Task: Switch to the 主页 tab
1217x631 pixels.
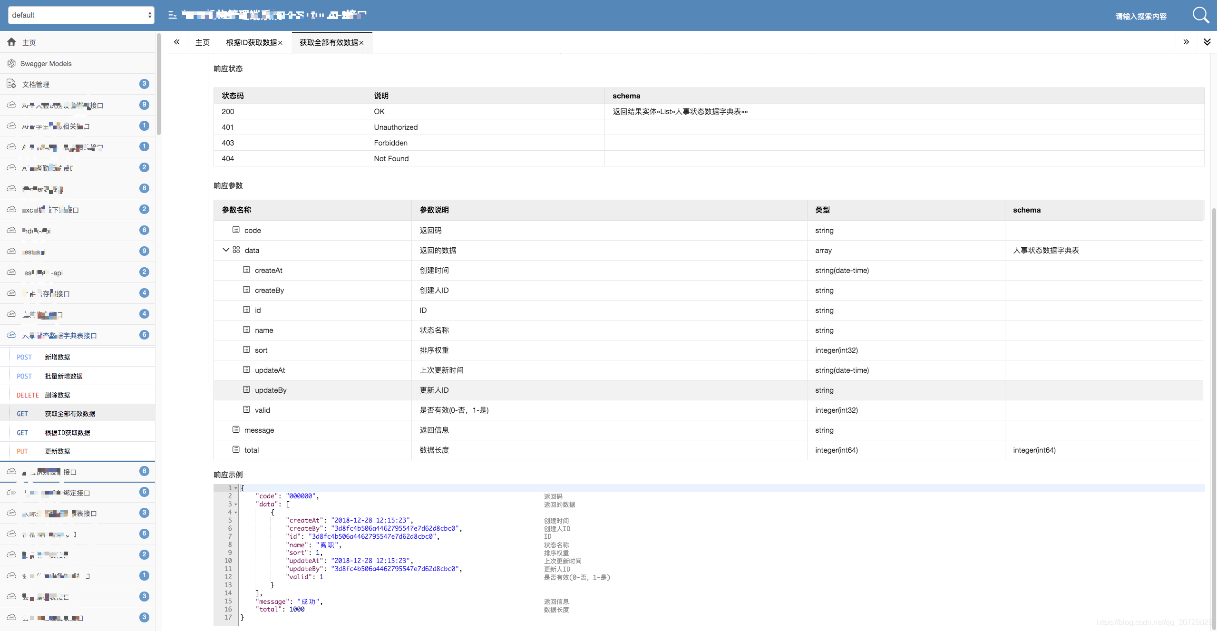Action: click(x=202, y=42)
